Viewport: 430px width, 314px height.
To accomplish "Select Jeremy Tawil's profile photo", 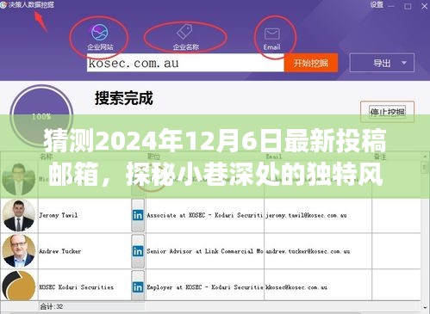I will point(18,215).
